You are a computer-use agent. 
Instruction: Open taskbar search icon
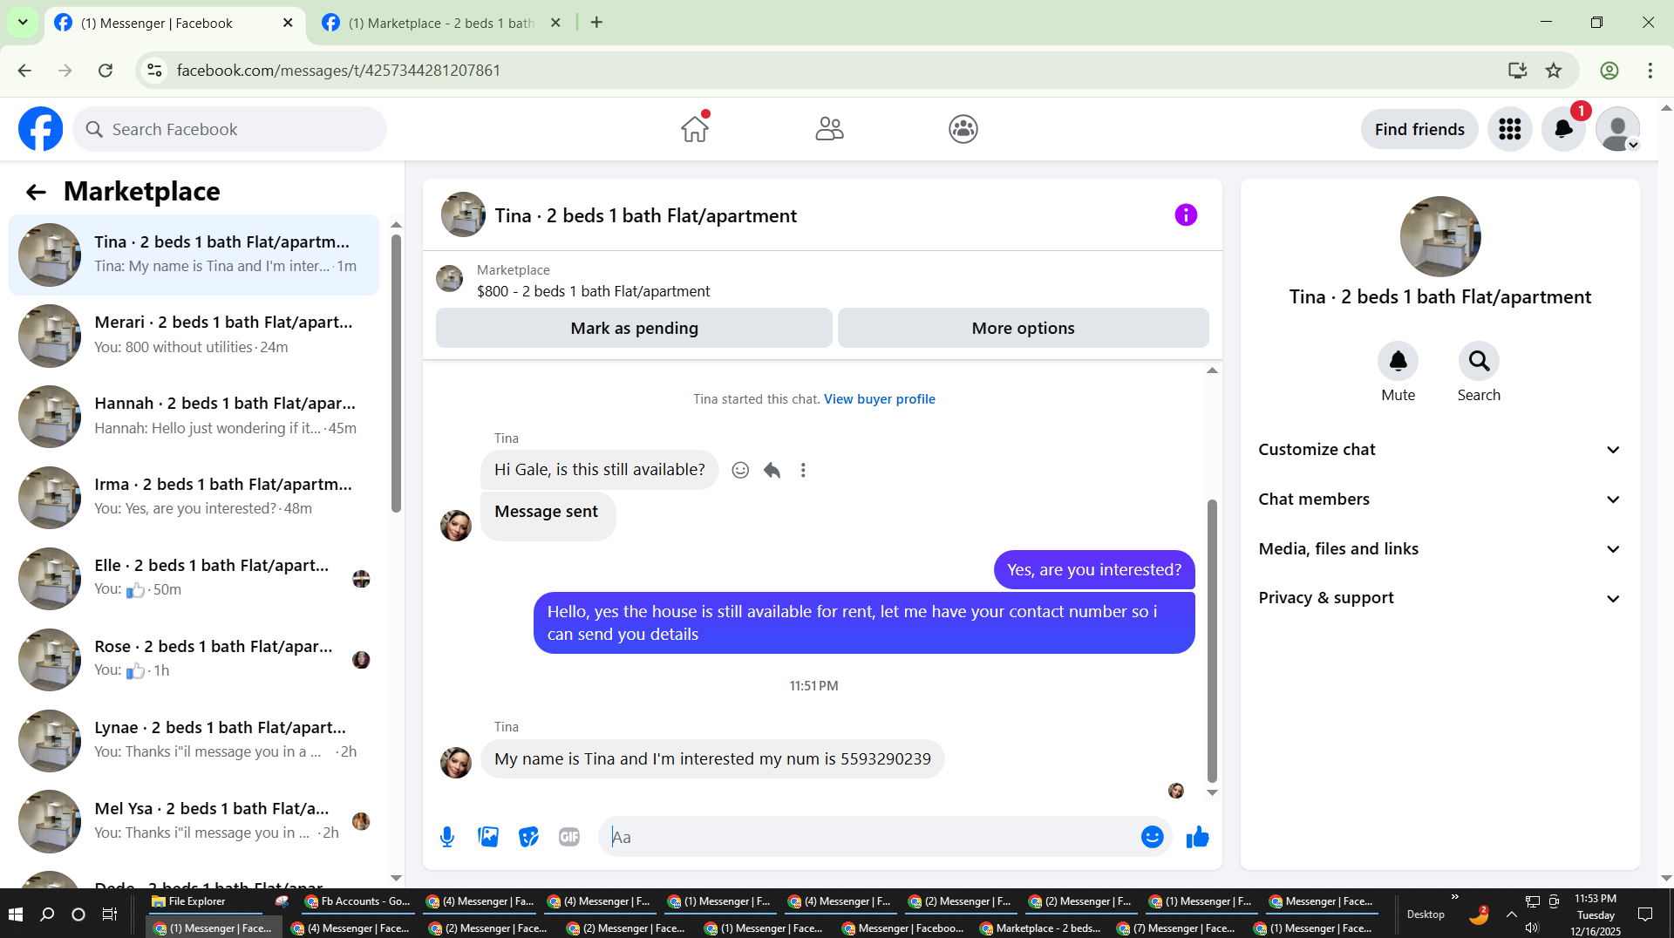coord(47,914)
